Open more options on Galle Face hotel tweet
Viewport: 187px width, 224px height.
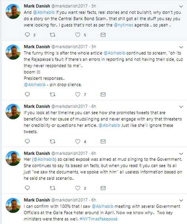tap(181, 200)
